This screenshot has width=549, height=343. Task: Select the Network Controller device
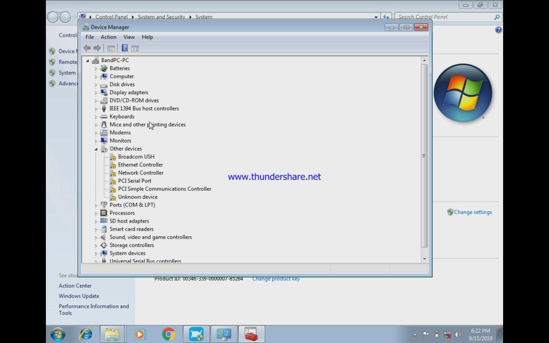pos(140,172)
